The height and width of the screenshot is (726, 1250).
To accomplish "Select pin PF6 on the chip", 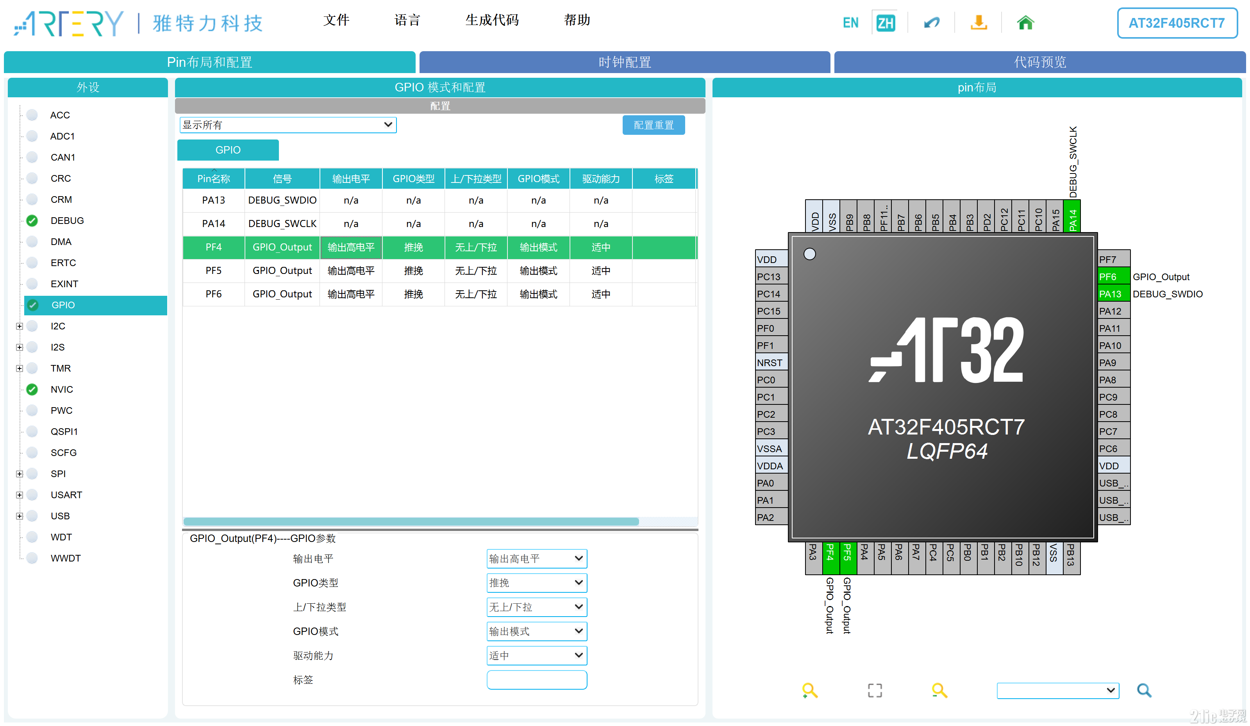I will point(1114,276).
